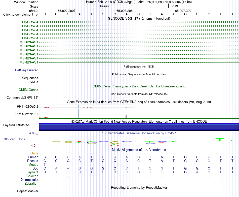
Task: Click the OMIM Genes side label
Action: point(28,90)
